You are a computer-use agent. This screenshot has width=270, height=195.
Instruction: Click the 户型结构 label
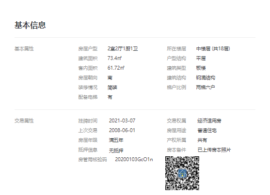(x=176, y=58)
